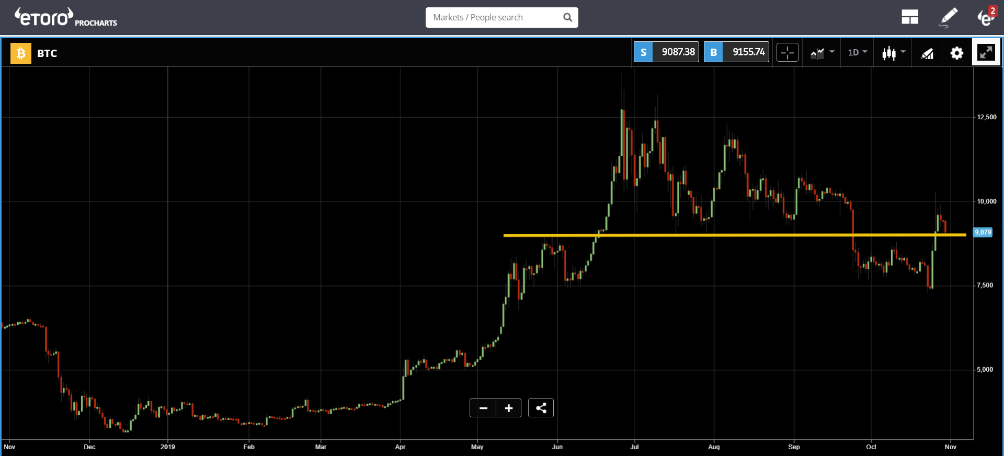1004x456 pixels.
Task: Open the indicators and studies tool
Action: (x=927, y=53)
